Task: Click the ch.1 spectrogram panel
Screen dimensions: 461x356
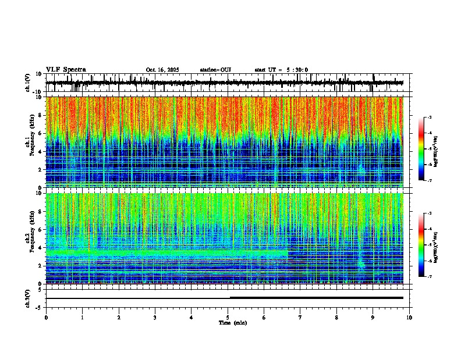Action: tap(224, 142)
